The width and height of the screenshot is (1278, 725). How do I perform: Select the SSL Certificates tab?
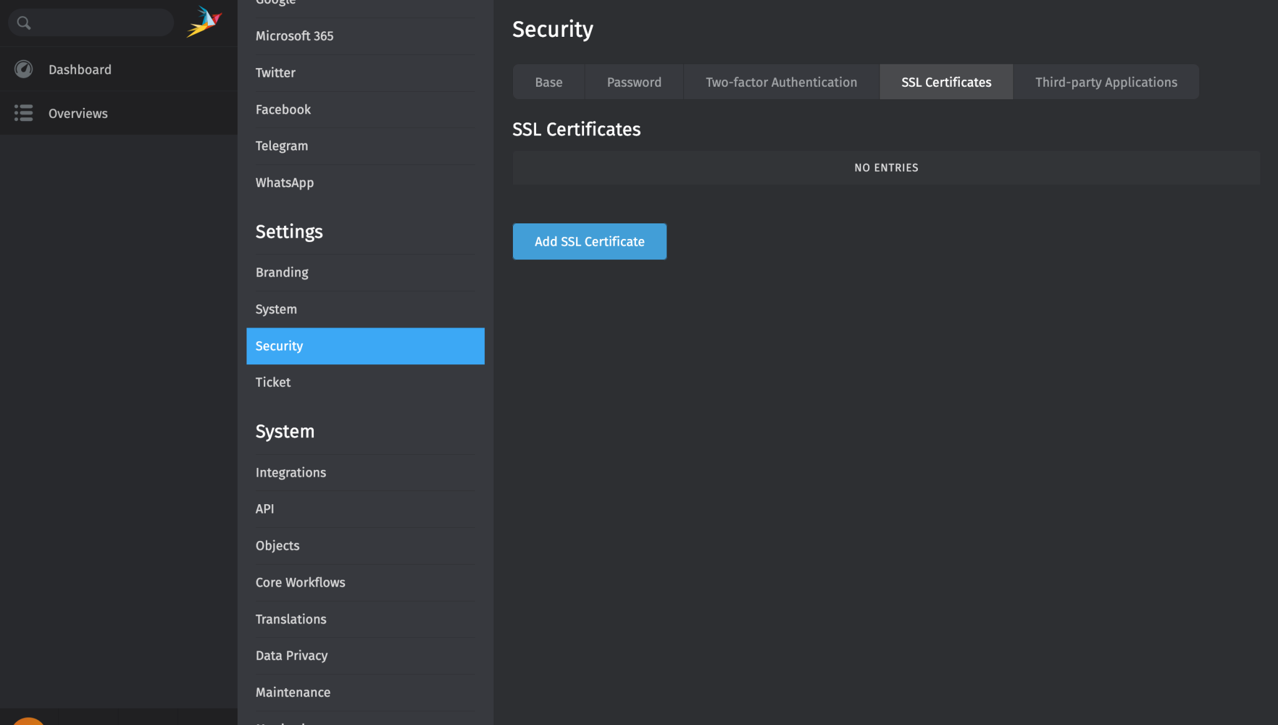tap(945, 82)
